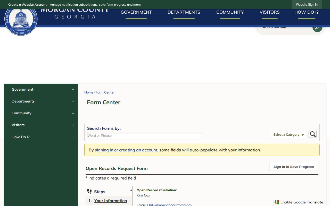Submit form search with magnifier icon

tap(312, 134)
